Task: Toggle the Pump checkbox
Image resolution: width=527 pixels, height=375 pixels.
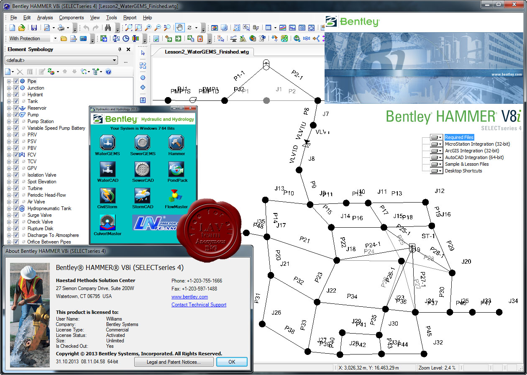Action: (16, 115)
